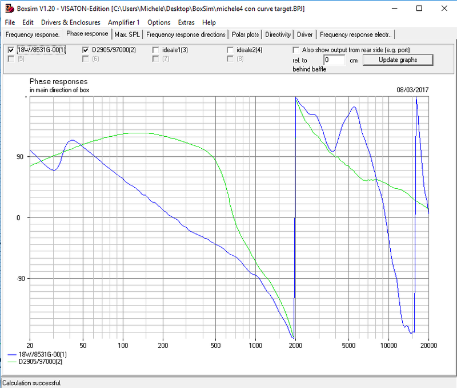
Task: Select the Phase response tab
Action: [87, 34]
